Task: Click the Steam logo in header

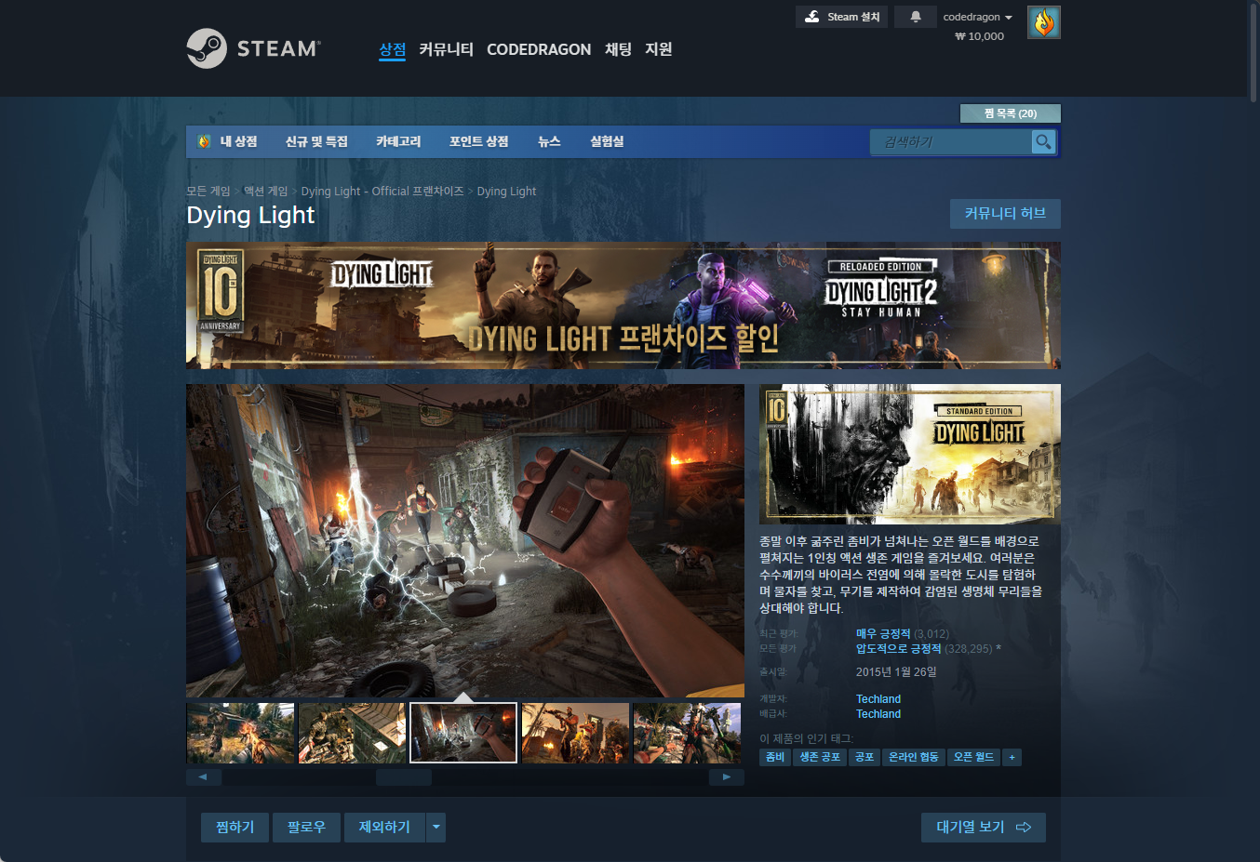Action: pos(253,48)
